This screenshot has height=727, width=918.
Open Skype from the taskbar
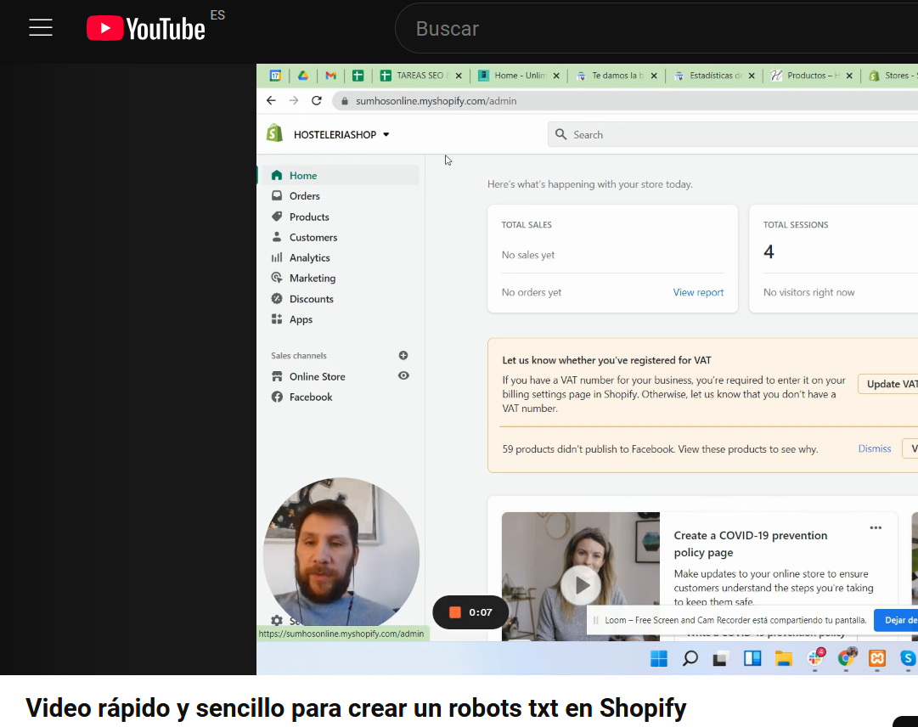click(x=908, y=658)
